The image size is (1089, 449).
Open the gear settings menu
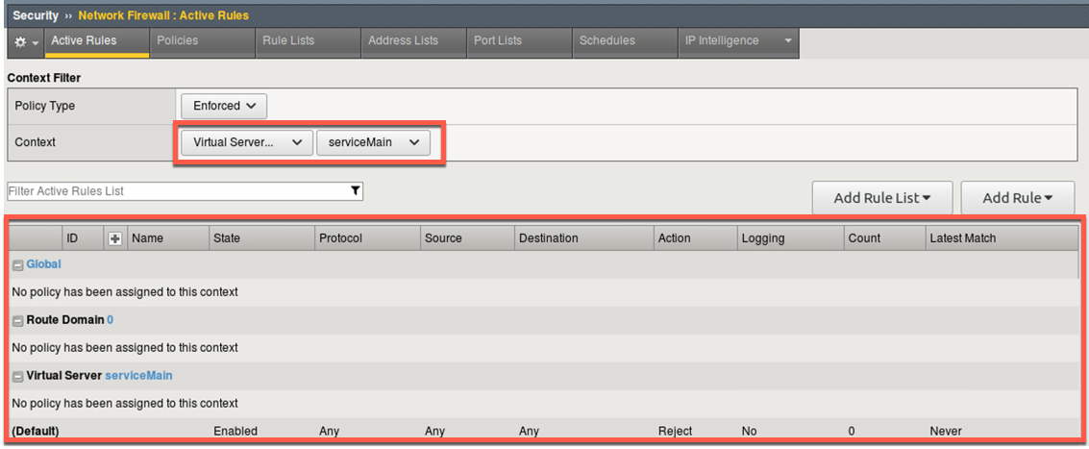26,41
